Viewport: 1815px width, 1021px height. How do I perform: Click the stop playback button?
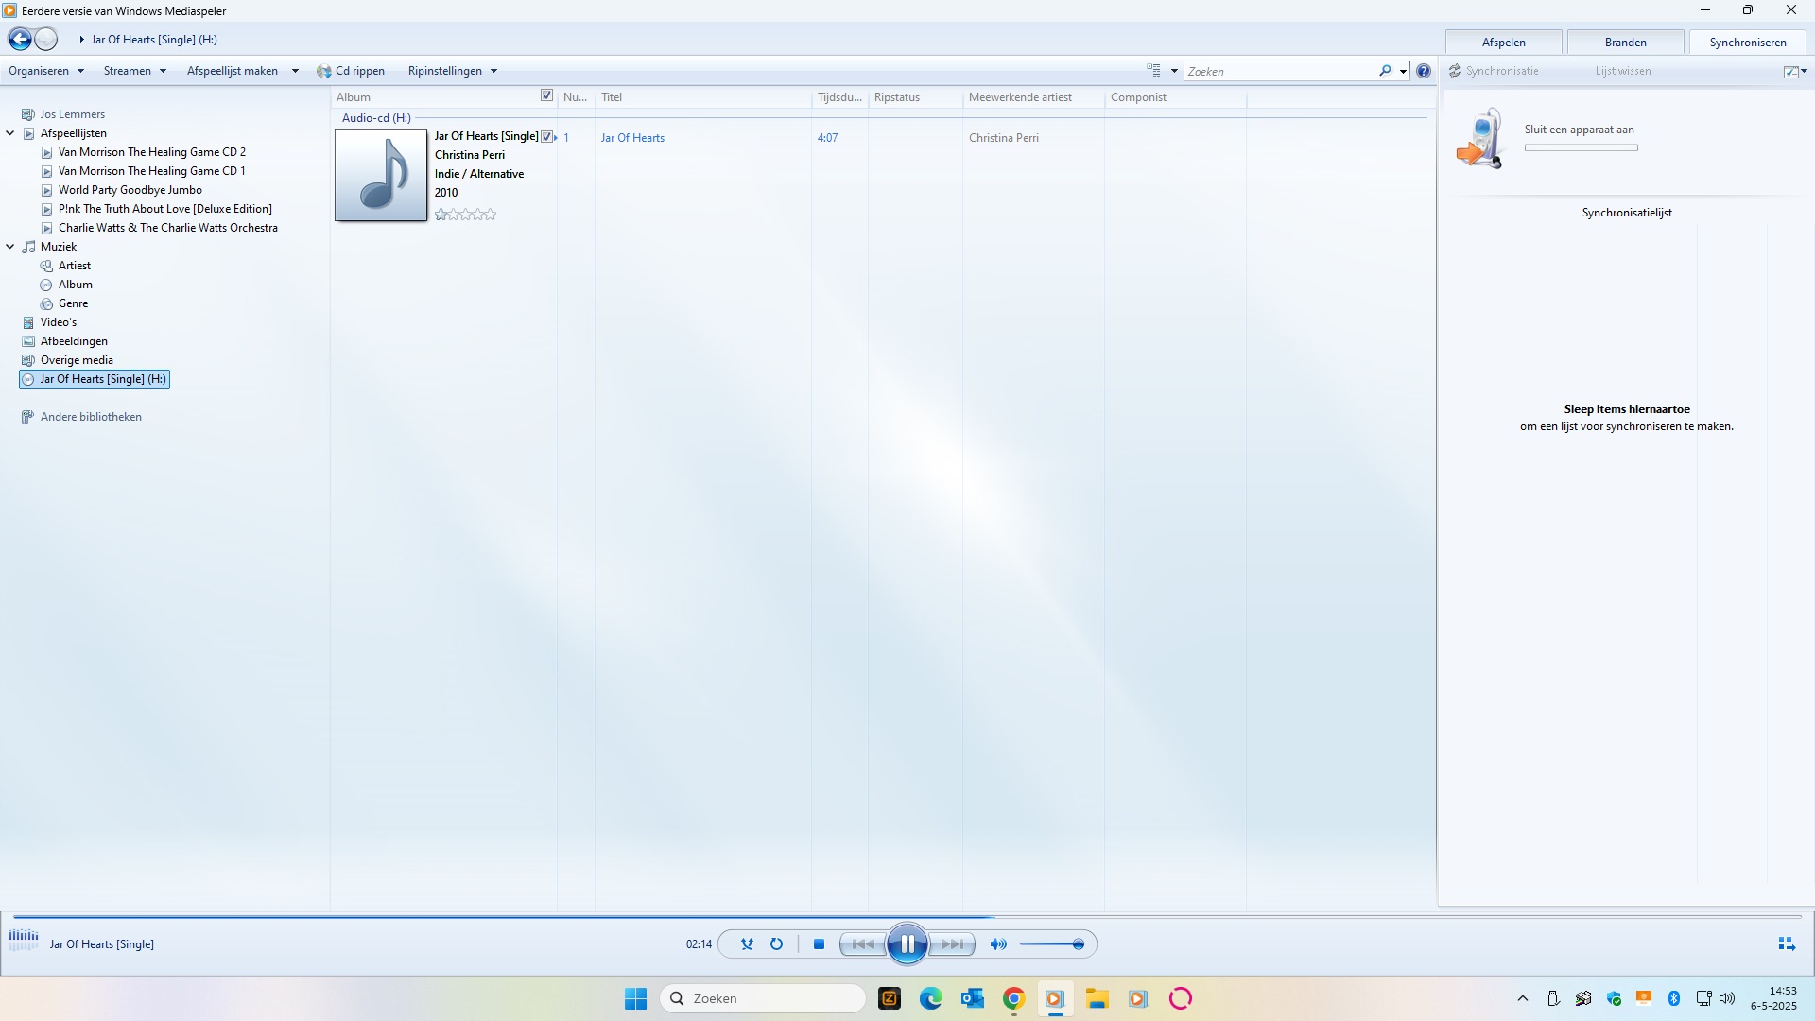click(x=820, y=943)
